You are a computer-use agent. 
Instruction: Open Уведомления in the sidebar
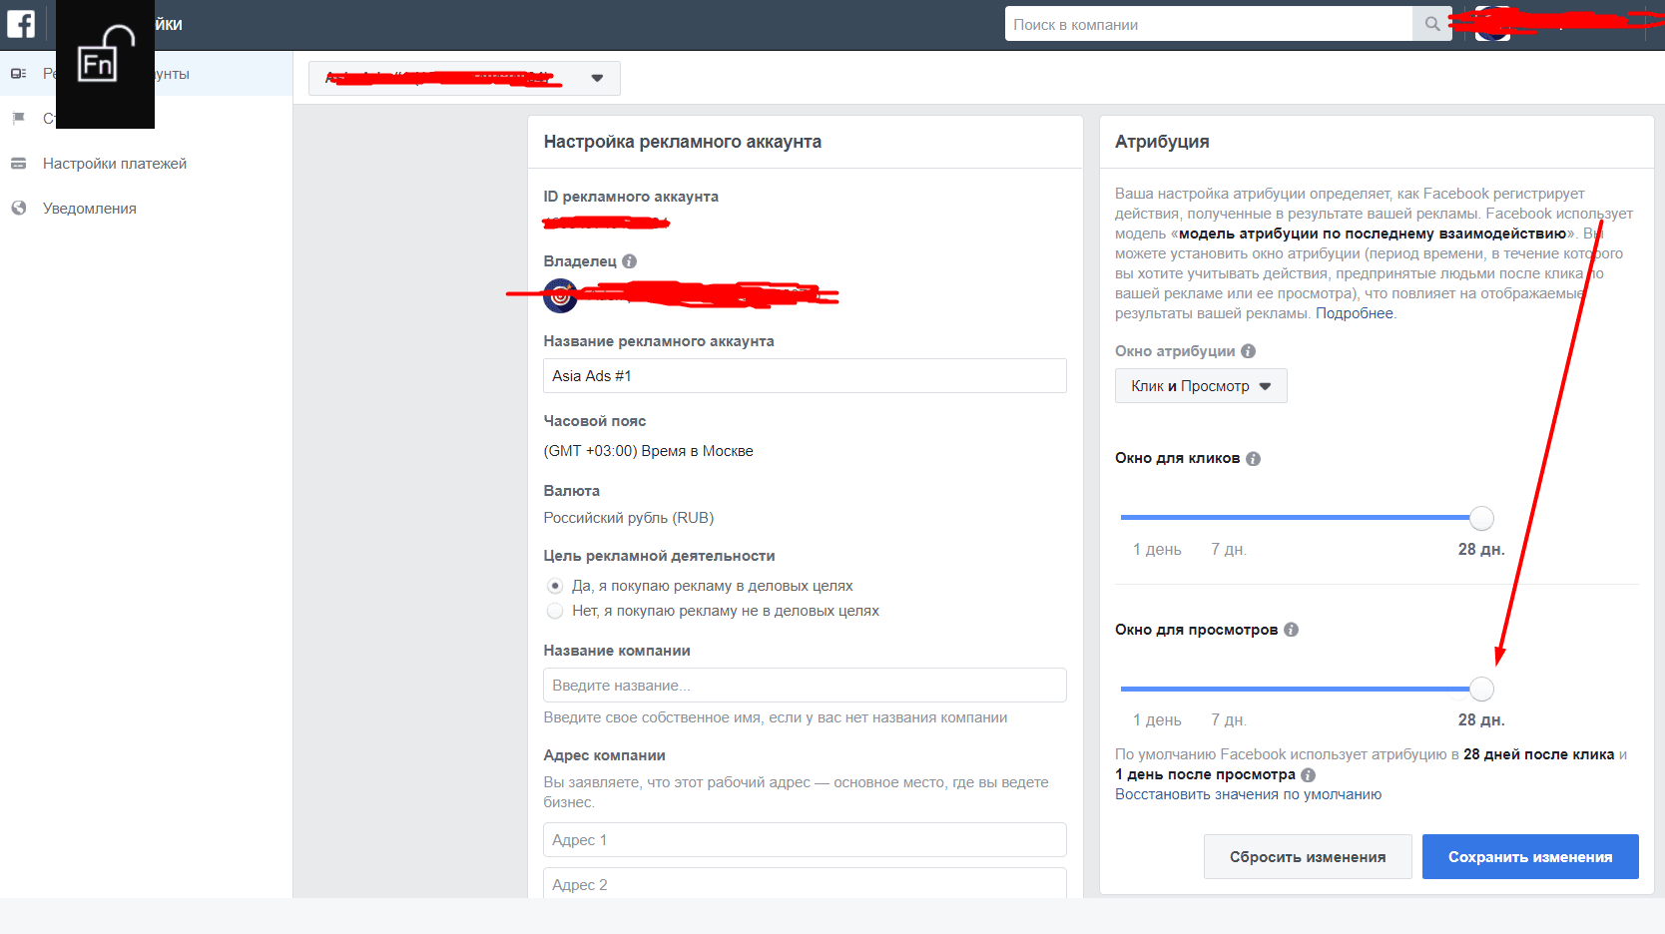(89, 209)
